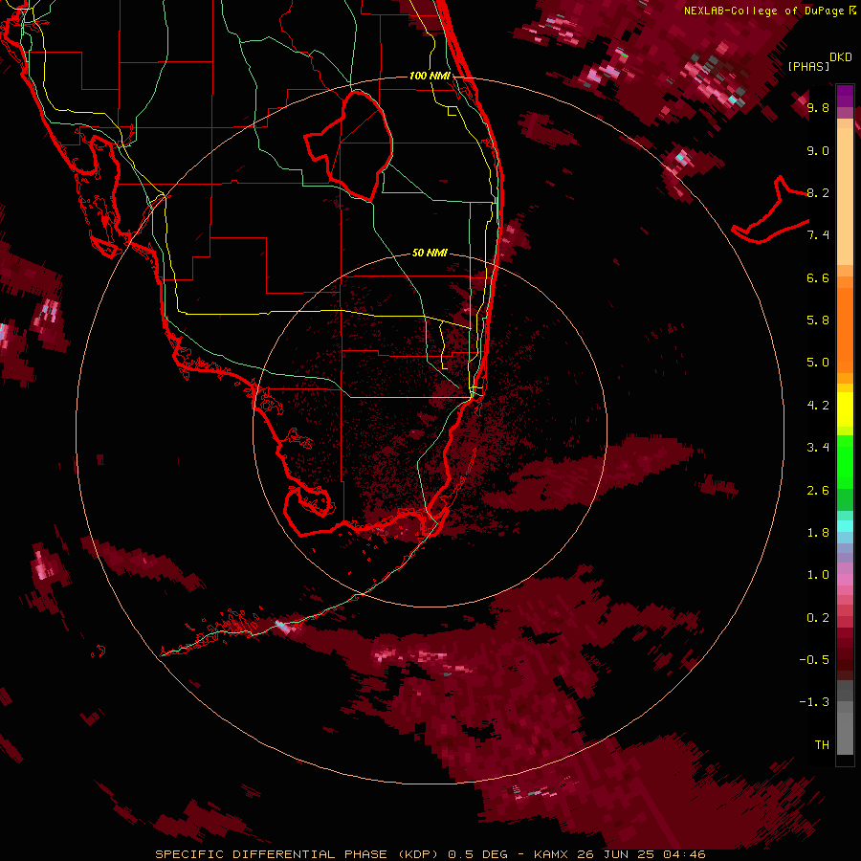
Task: Click the 8.2 colorbar value
Action: pyautogui.click(x=818, y=192)
